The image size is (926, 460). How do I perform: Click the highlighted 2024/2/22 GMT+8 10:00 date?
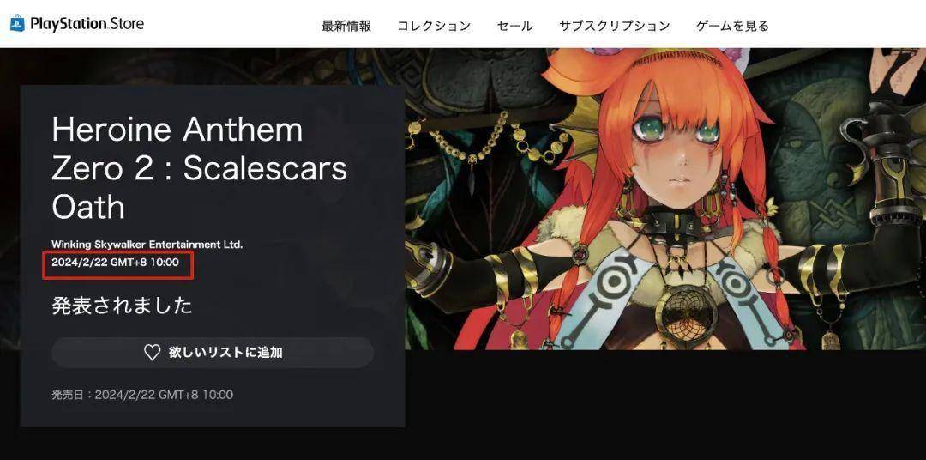pos(115,262)
